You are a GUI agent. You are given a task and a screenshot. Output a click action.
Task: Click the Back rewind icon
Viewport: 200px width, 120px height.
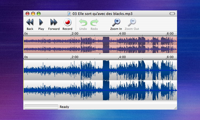pyautogui.click(x=30, y=22)
